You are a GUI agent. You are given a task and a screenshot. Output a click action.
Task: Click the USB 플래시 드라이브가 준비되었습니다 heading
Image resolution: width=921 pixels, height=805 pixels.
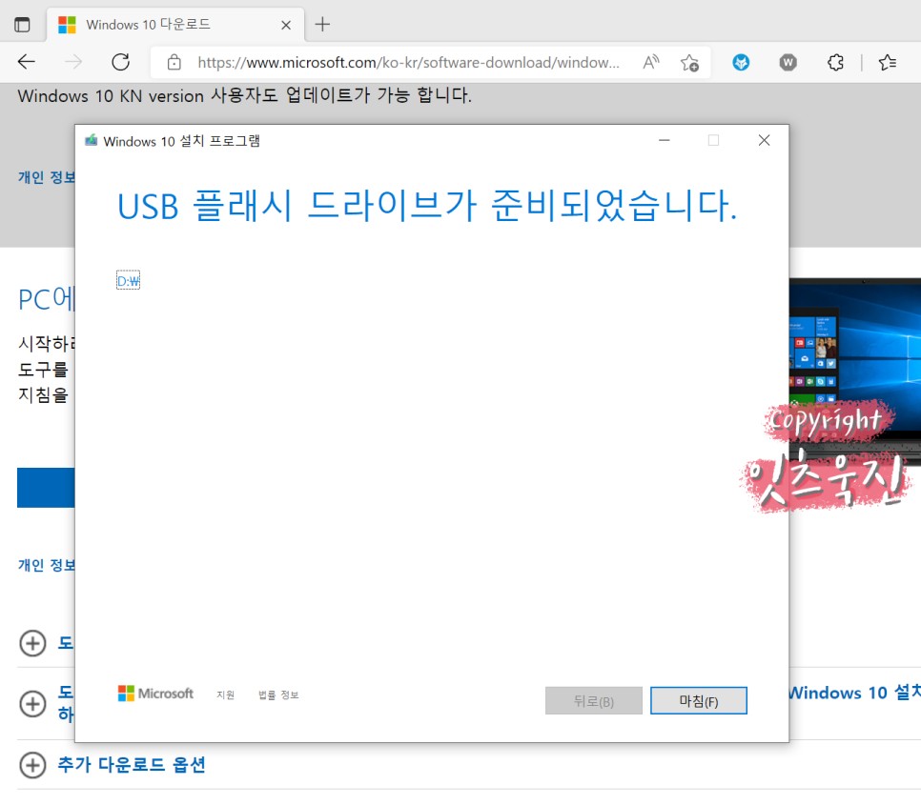[x=427, y=206]
